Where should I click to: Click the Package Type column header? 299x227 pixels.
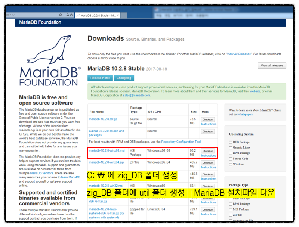point(136,110)
